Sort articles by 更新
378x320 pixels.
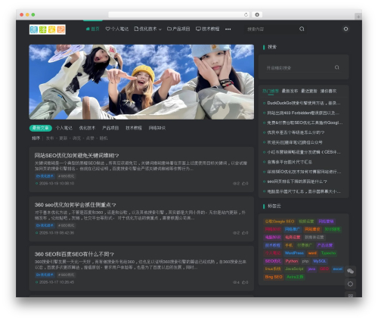[x=64, y=138]
